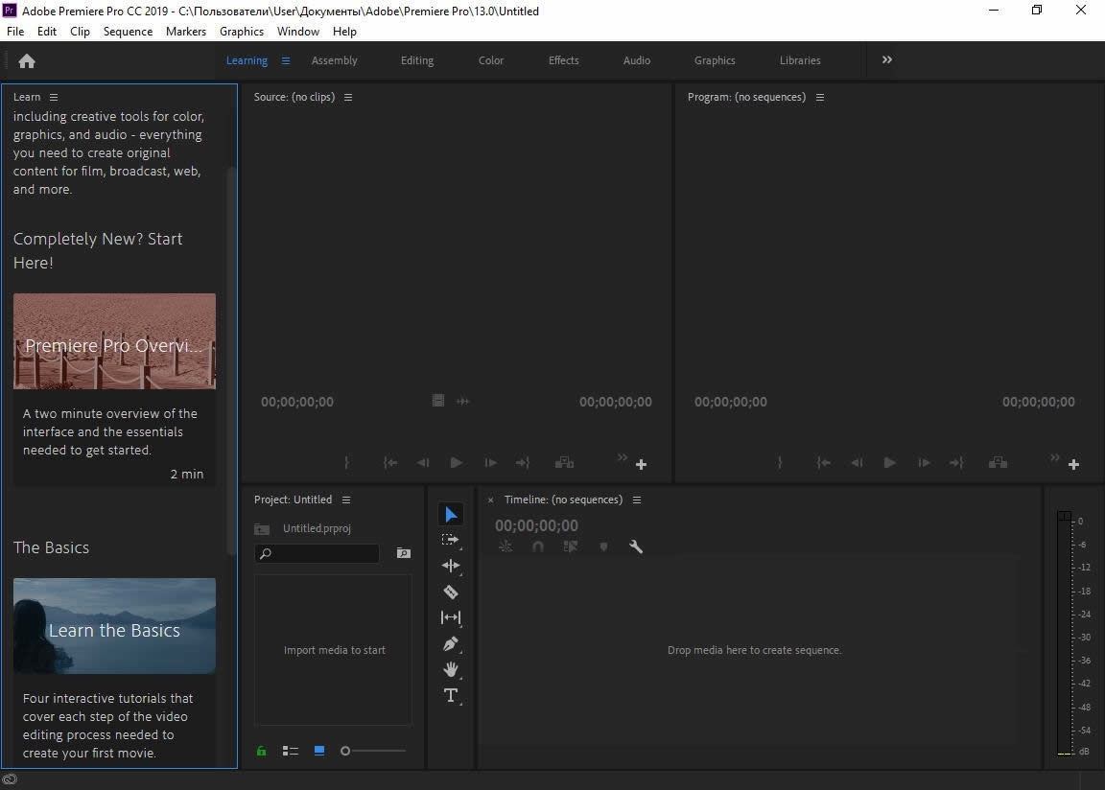
Task: Click Source monitor Mark In button
Action: pos(346,463)
